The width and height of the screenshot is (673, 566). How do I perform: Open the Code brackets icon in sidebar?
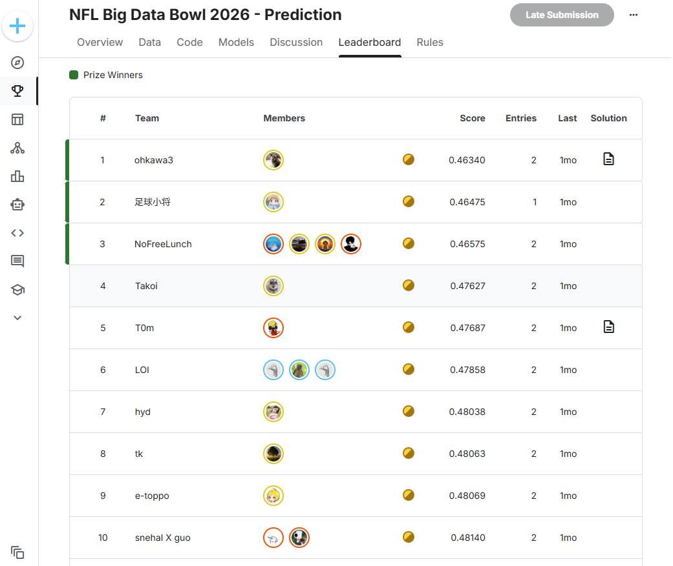[x=17, y=233]
